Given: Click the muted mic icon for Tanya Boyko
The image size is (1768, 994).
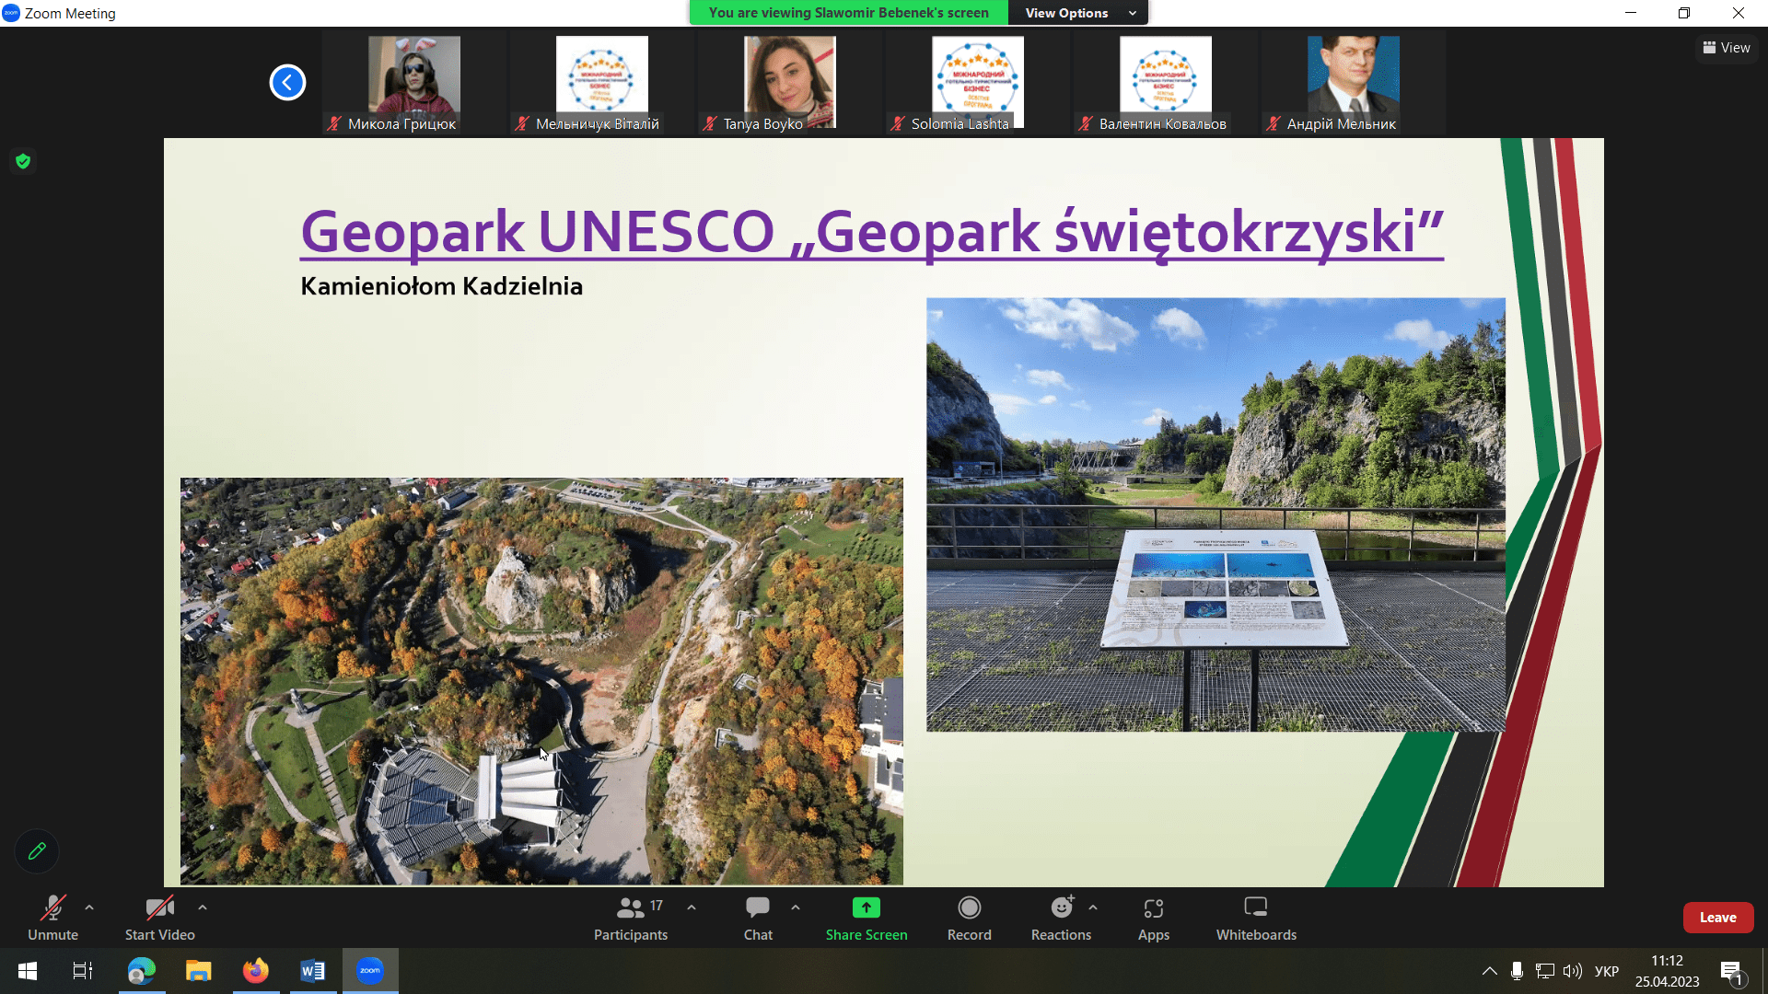Looking at the screenshot, I should tap(709, 123).
